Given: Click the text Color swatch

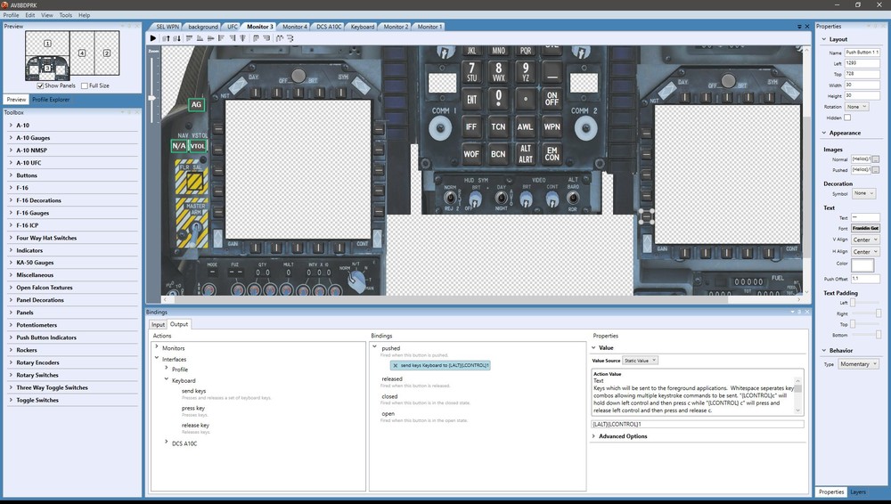Looking at the screenshot, I should click(862, 264).
